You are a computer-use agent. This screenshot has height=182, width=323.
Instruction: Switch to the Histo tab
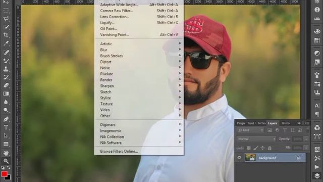286,123
